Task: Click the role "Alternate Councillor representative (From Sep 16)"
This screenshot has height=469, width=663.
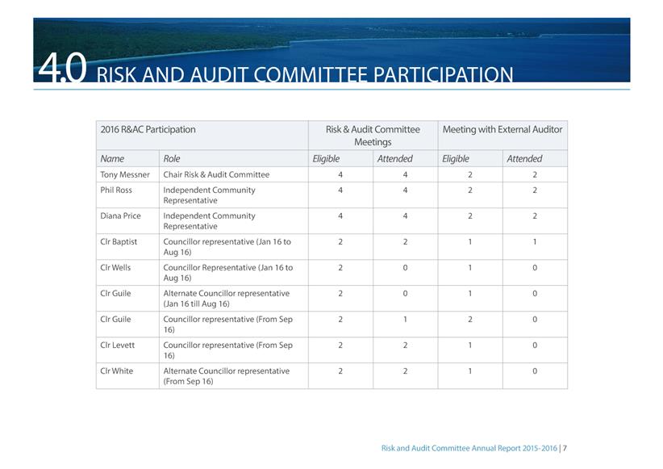Action: [x=226, y=376]
